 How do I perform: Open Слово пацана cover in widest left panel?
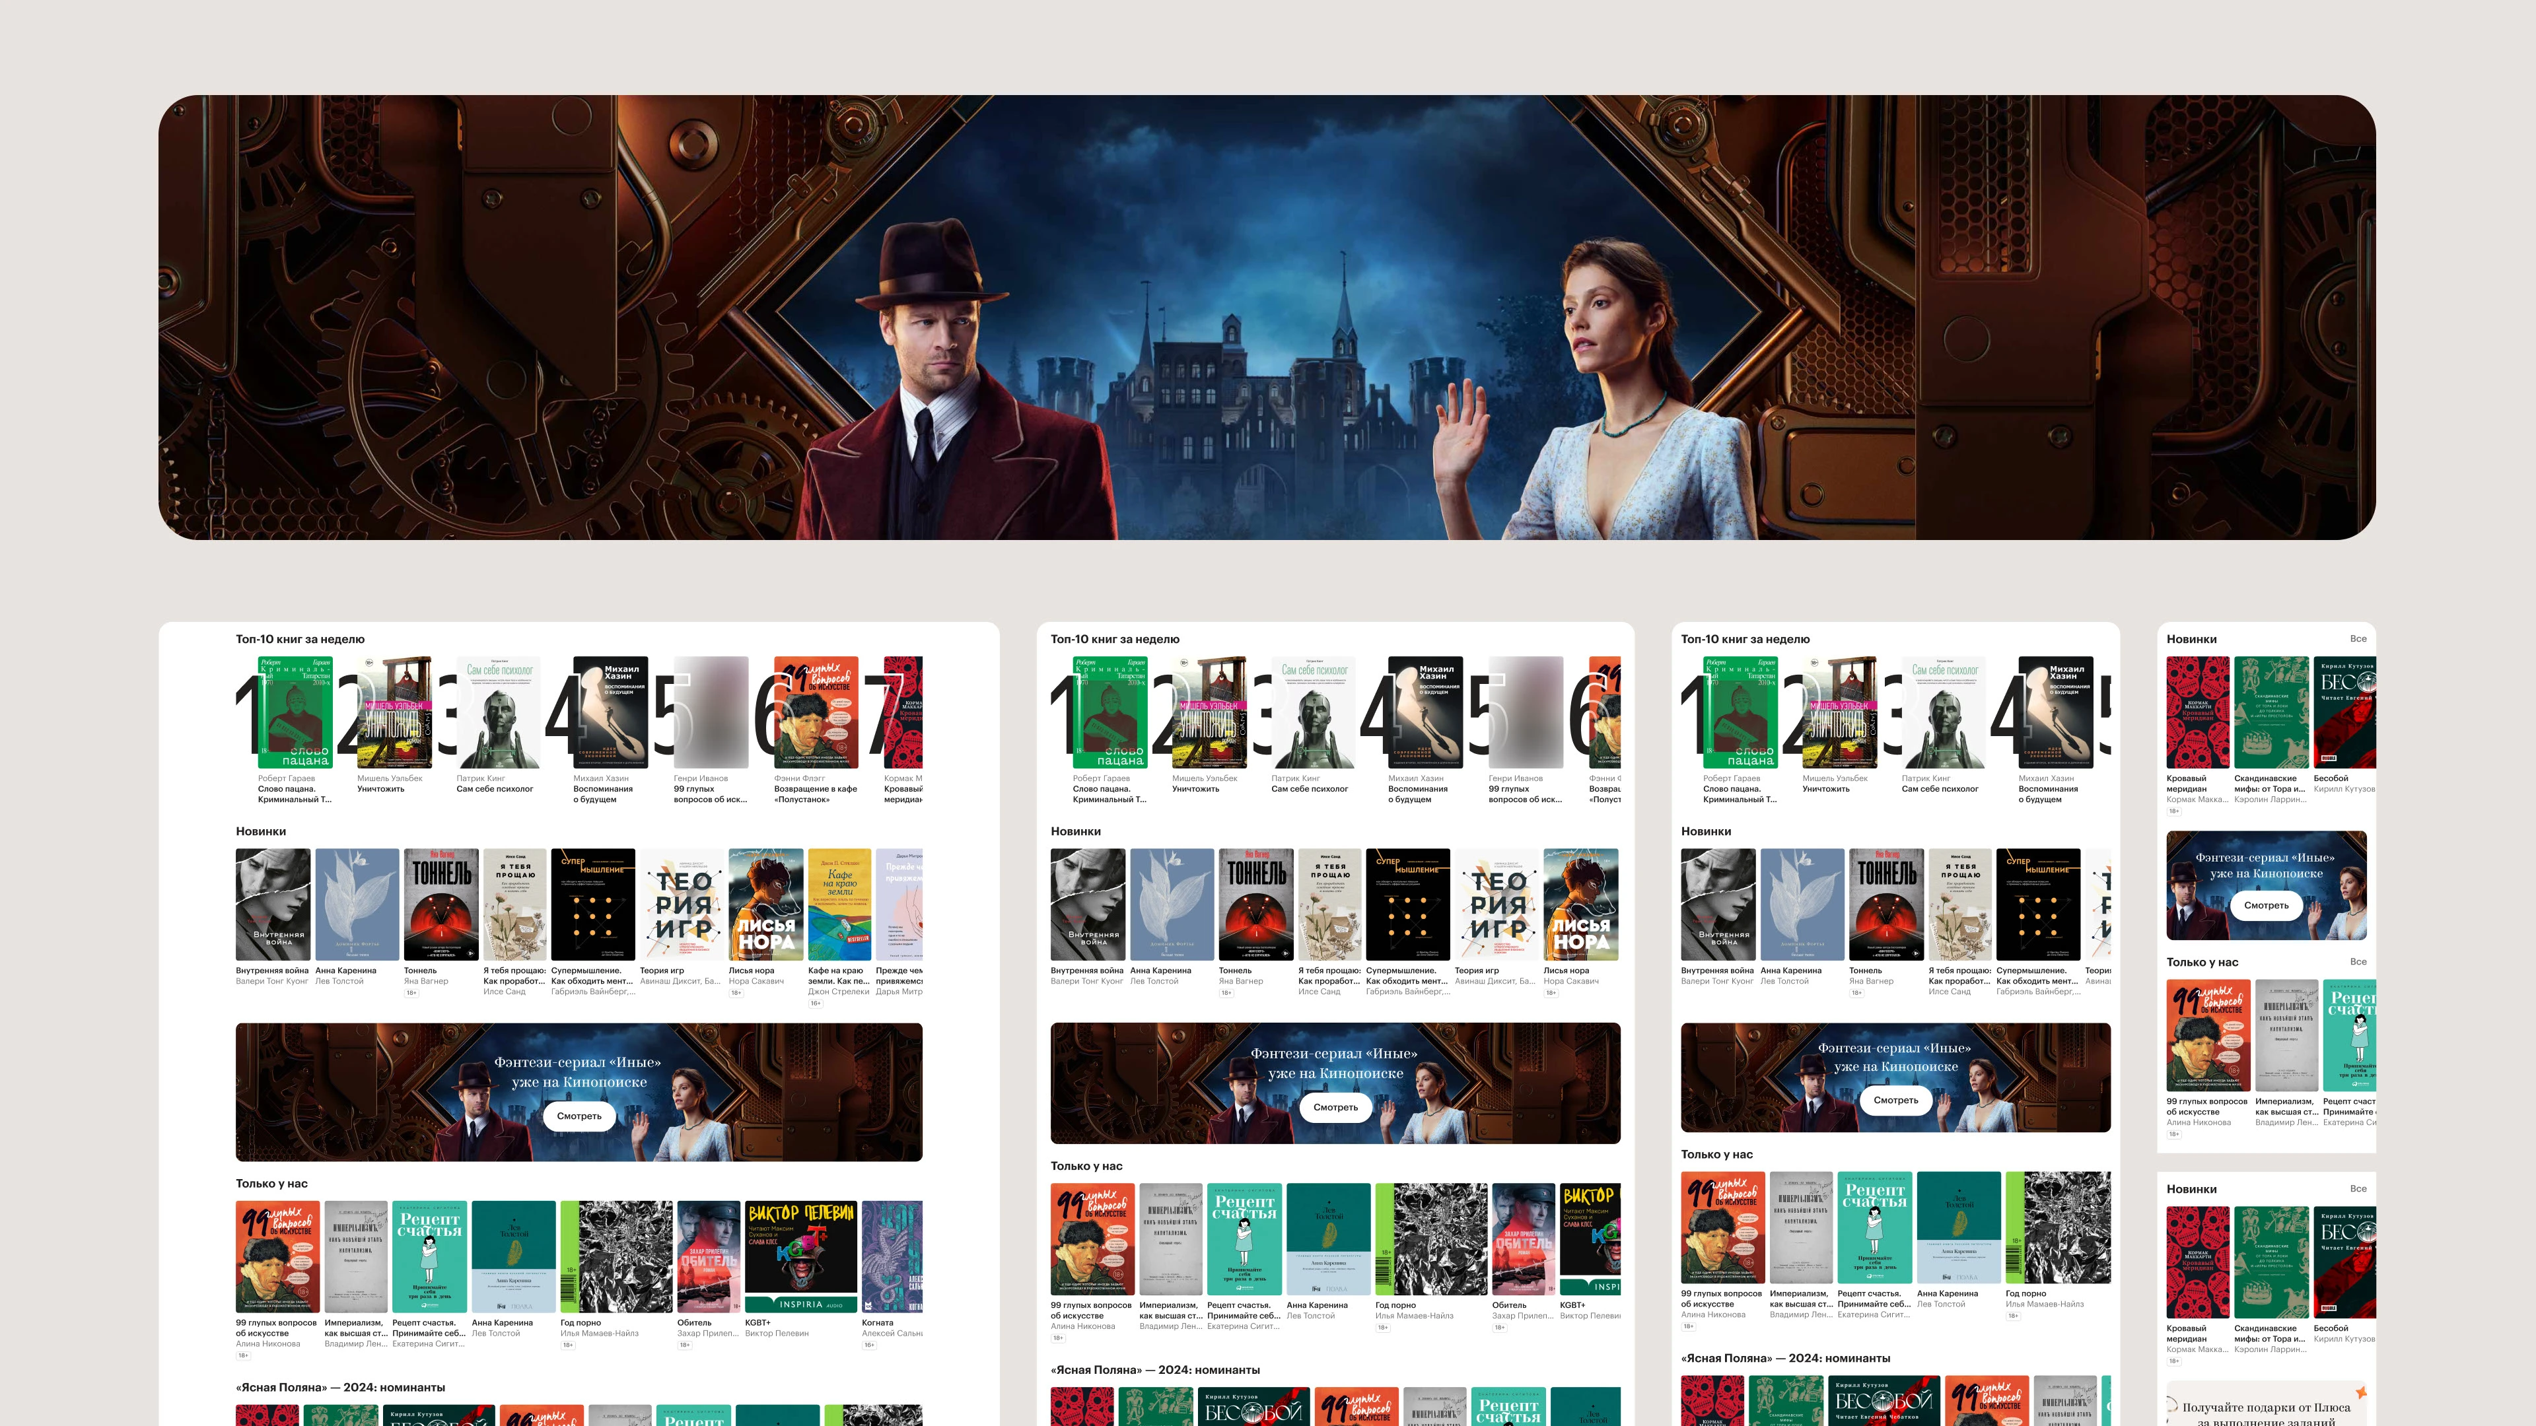click(295, 712)
